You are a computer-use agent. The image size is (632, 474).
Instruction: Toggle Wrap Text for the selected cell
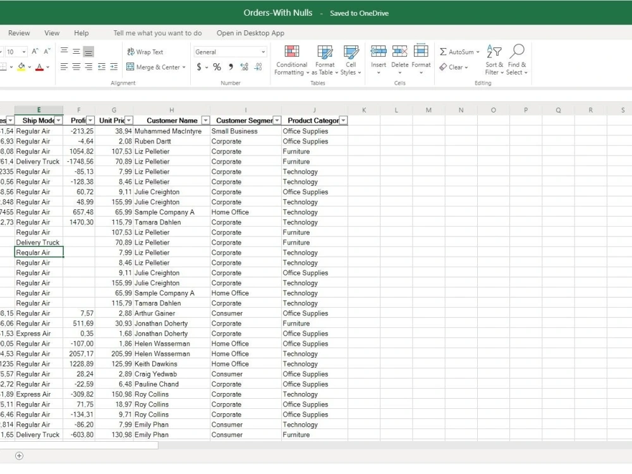coord(145,51)
